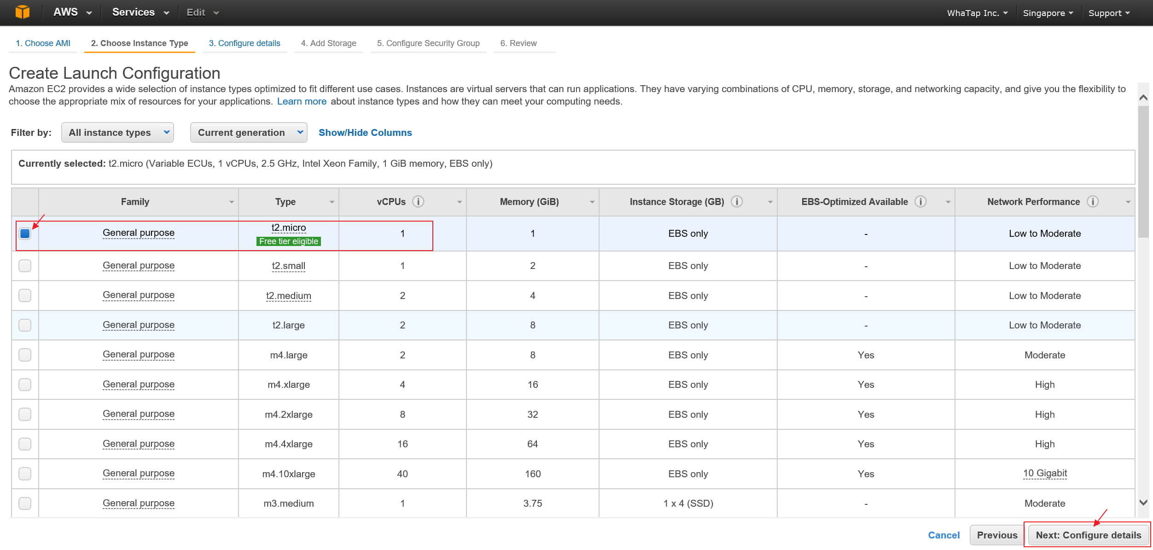This screenshot has height=550, width=1153.
Task: Show EBS-Optimized Available info icon
Action: 920,202
